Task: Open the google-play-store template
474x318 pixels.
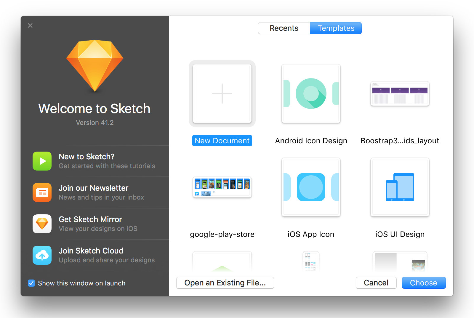Action: [x=222, y=187]
